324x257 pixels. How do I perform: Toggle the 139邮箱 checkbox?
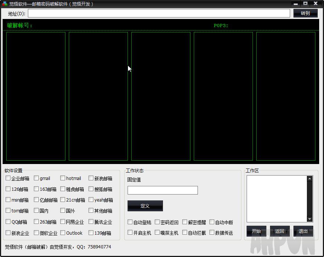91,233
